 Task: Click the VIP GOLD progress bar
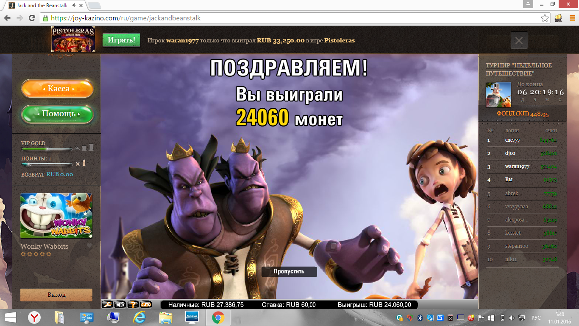(x=47, y=149)
